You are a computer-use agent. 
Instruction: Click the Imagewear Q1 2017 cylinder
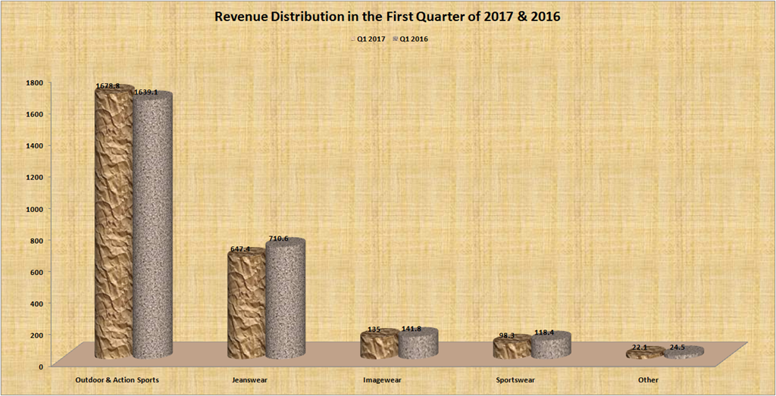(379, 344)
